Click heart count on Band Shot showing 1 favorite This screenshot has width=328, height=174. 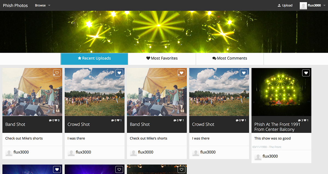[x=181, y=120]
